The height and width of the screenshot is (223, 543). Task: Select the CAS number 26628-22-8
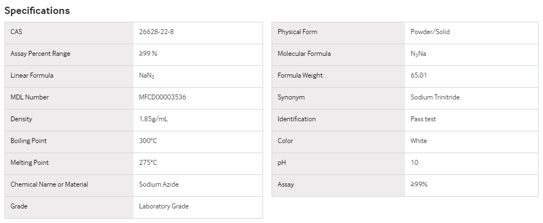(156, 32)
